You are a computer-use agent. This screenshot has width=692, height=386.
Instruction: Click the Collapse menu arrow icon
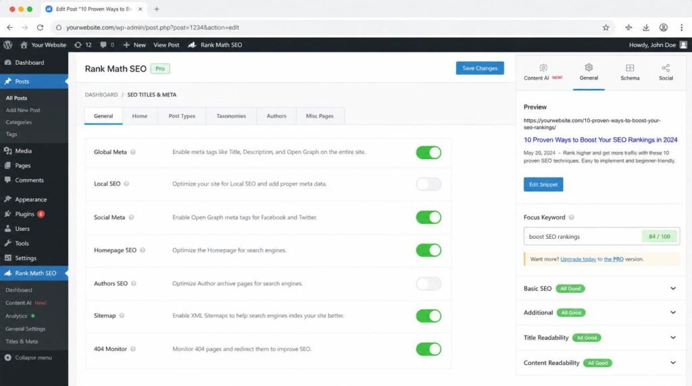[8, 358]
